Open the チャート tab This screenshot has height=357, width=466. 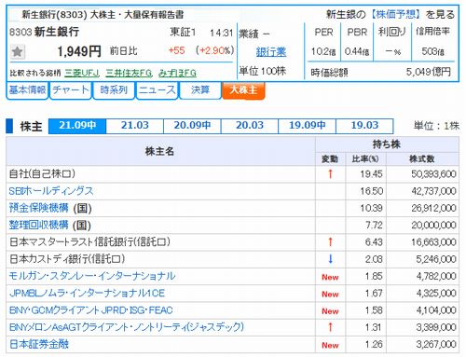pyautogui.click(x=71, y=90)
